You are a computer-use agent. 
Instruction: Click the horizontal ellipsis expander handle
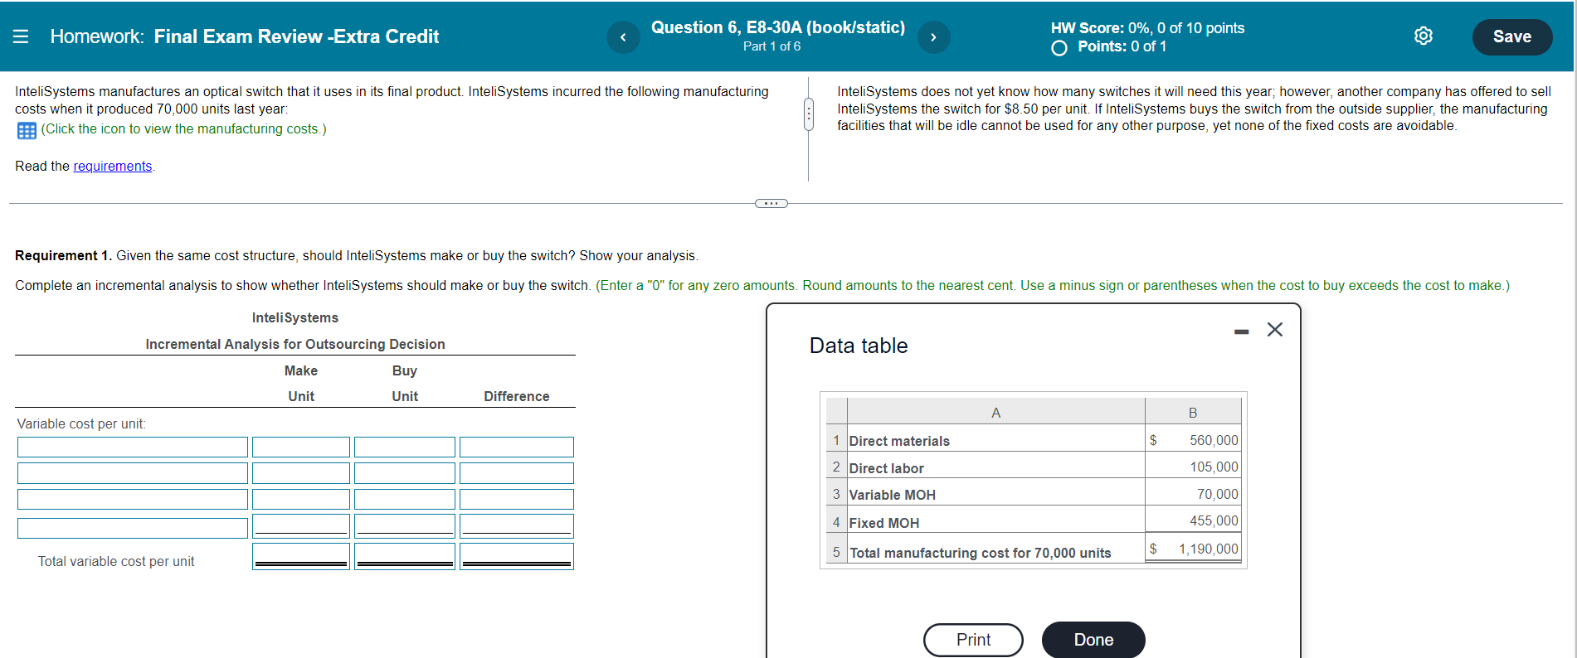click(771, 203)
